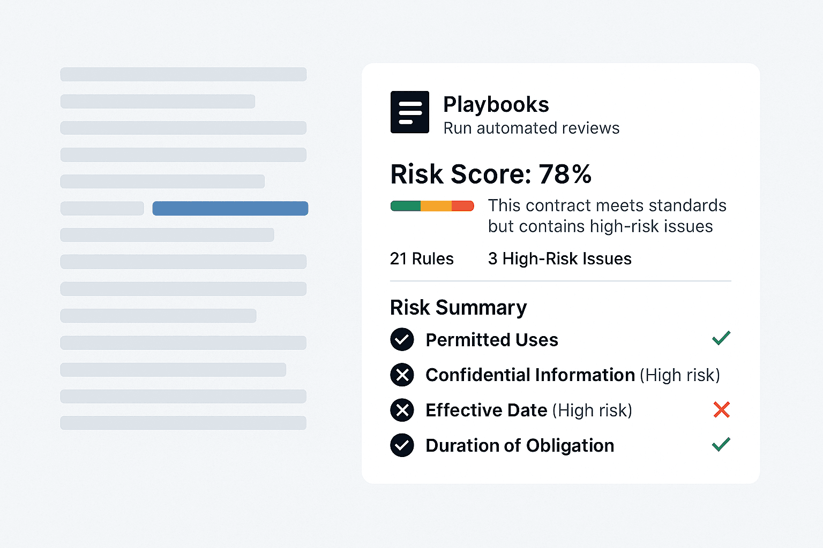Click green check mark for Permitted Uses
The height and width of the screenshot is (548, 823).
pyautogui.click(x=721, y=338)
